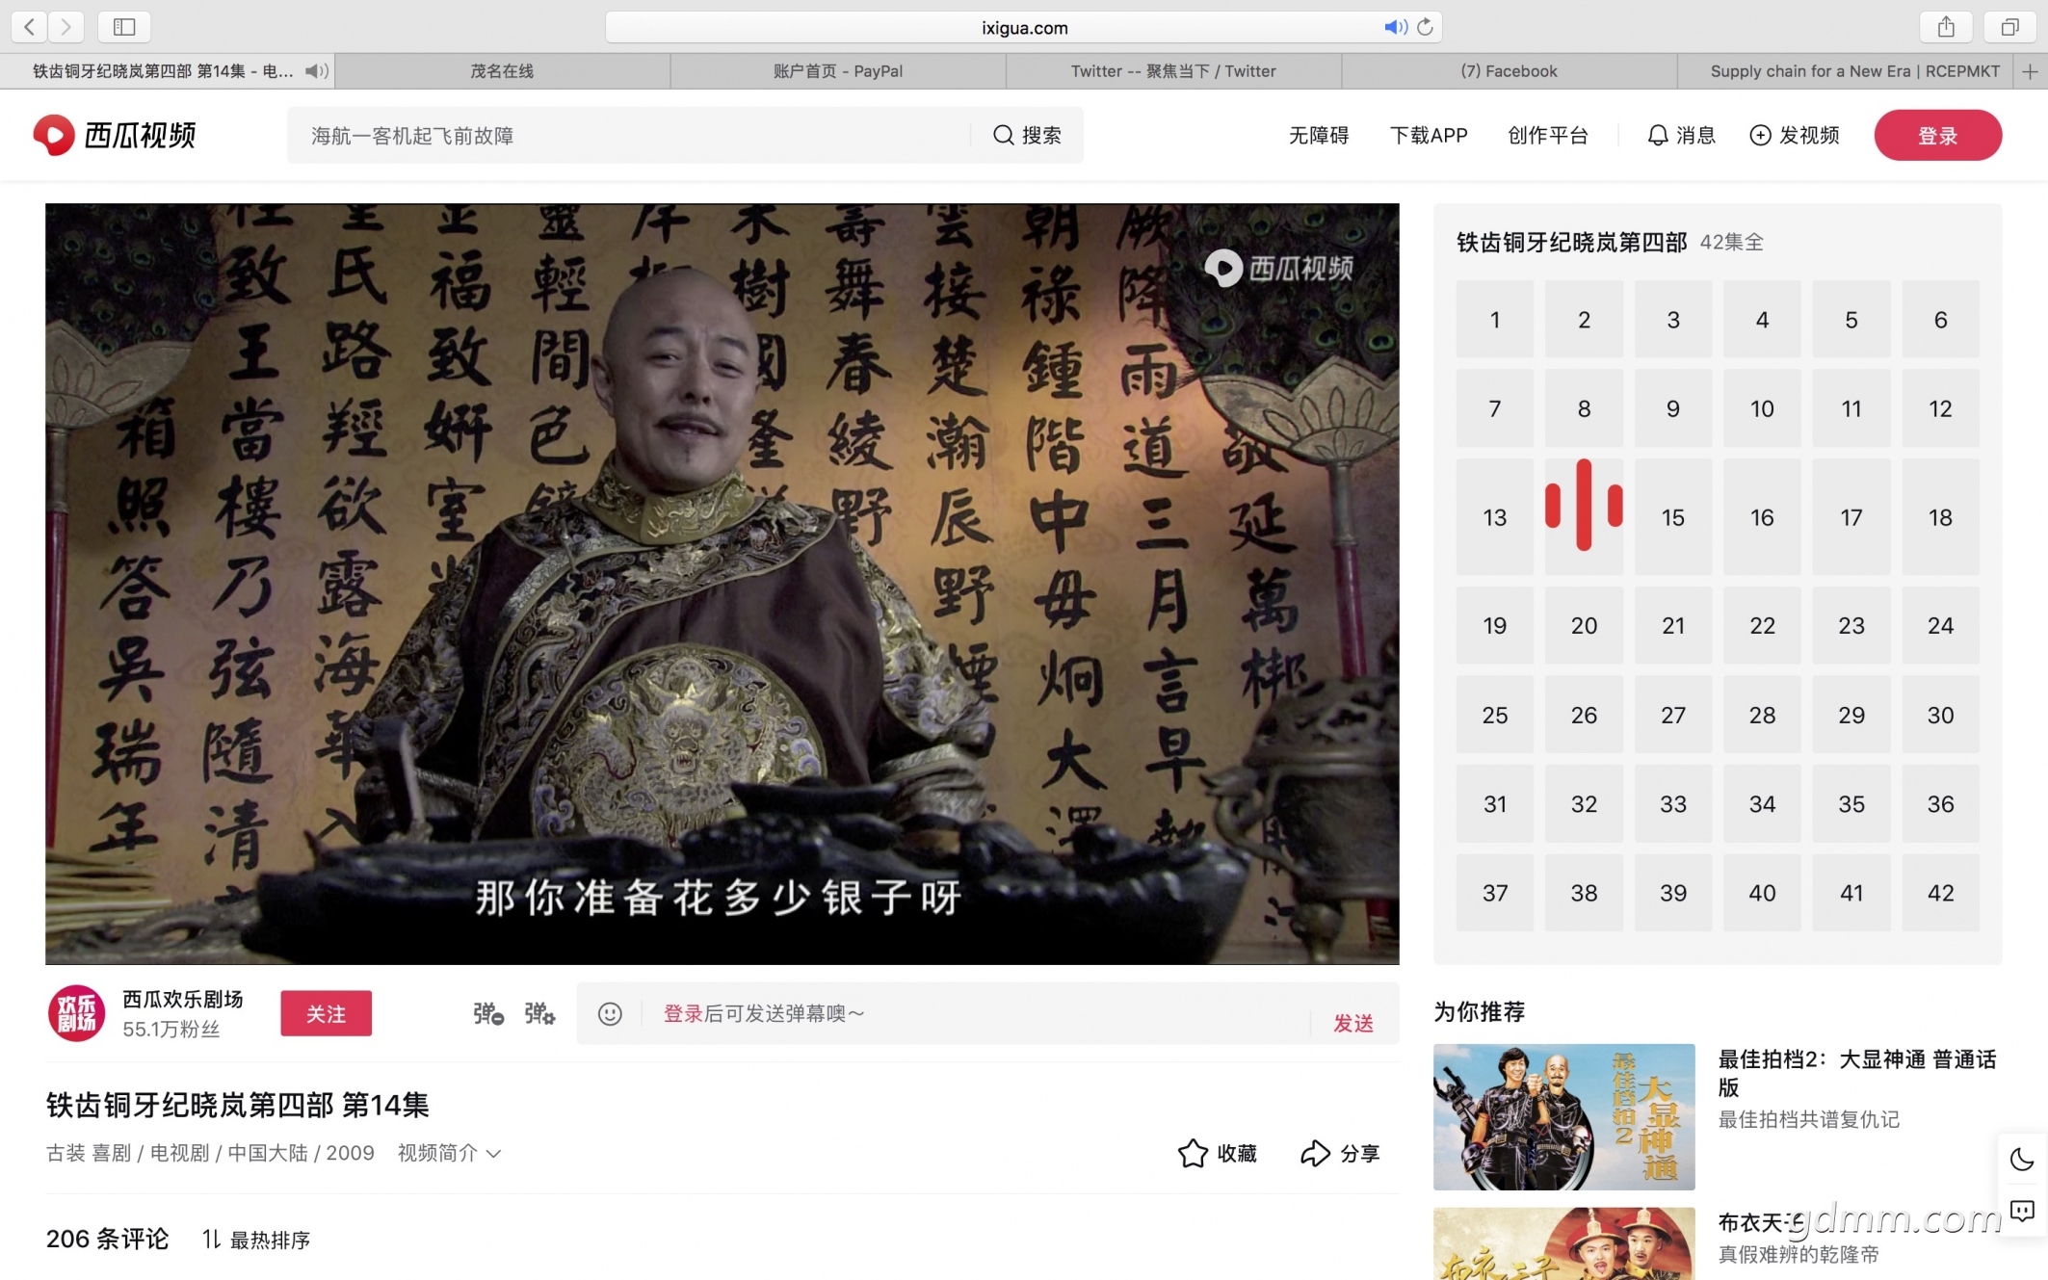Play final episode 42
The height and width of the screenshot is (1280, 2048).
(x=1940, y=893)
